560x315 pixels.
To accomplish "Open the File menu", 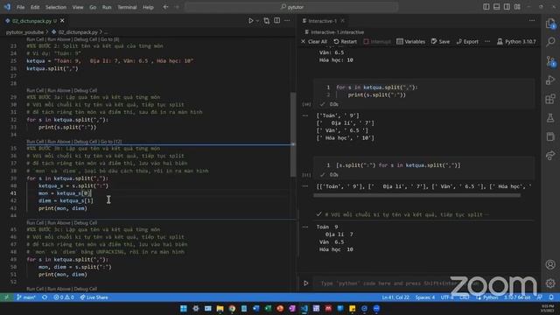I will pyautogui.click(x=21, y=7).
